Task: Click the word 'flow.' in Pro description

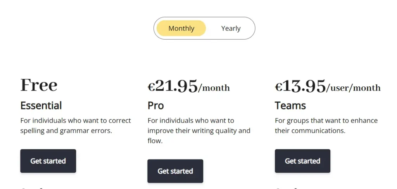Action: tap(155, 141)
